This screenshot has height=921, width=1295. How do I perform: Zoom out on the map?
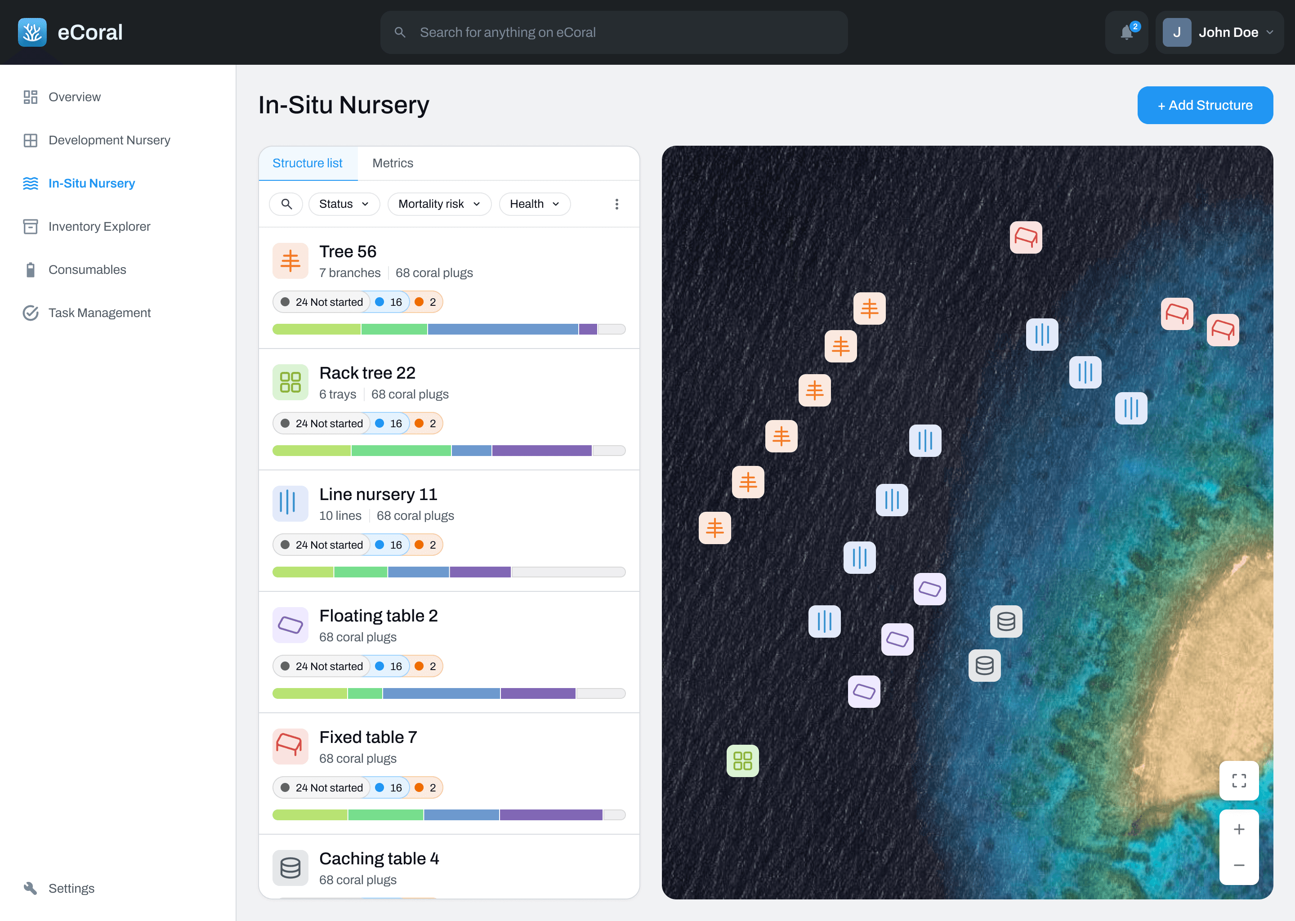pos(1239,865)
